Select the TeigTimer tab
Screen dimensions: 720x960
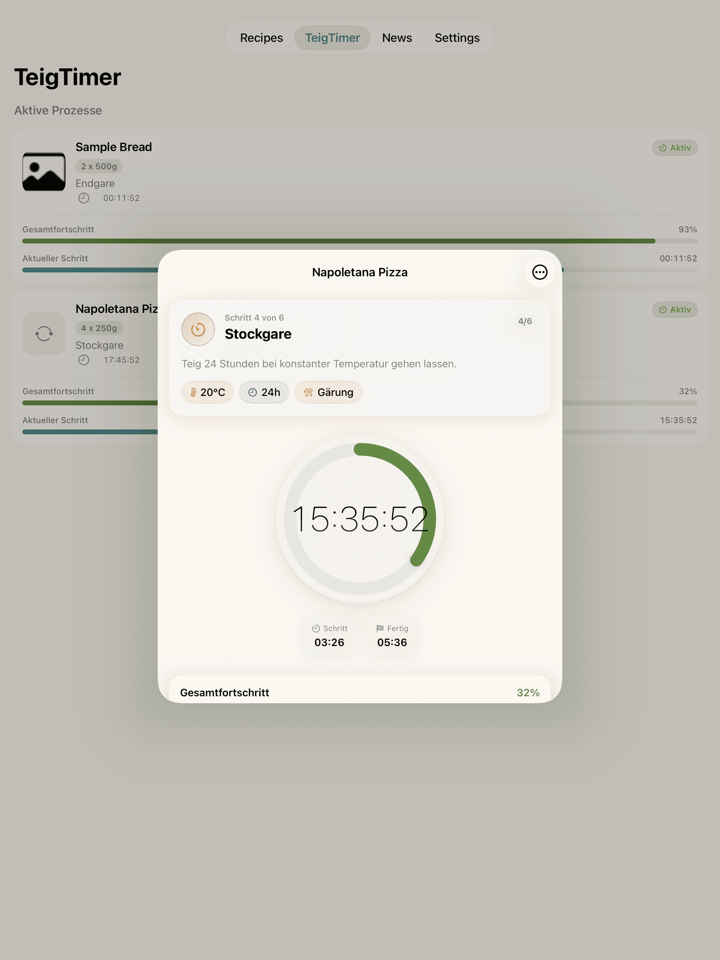point(332,38)
